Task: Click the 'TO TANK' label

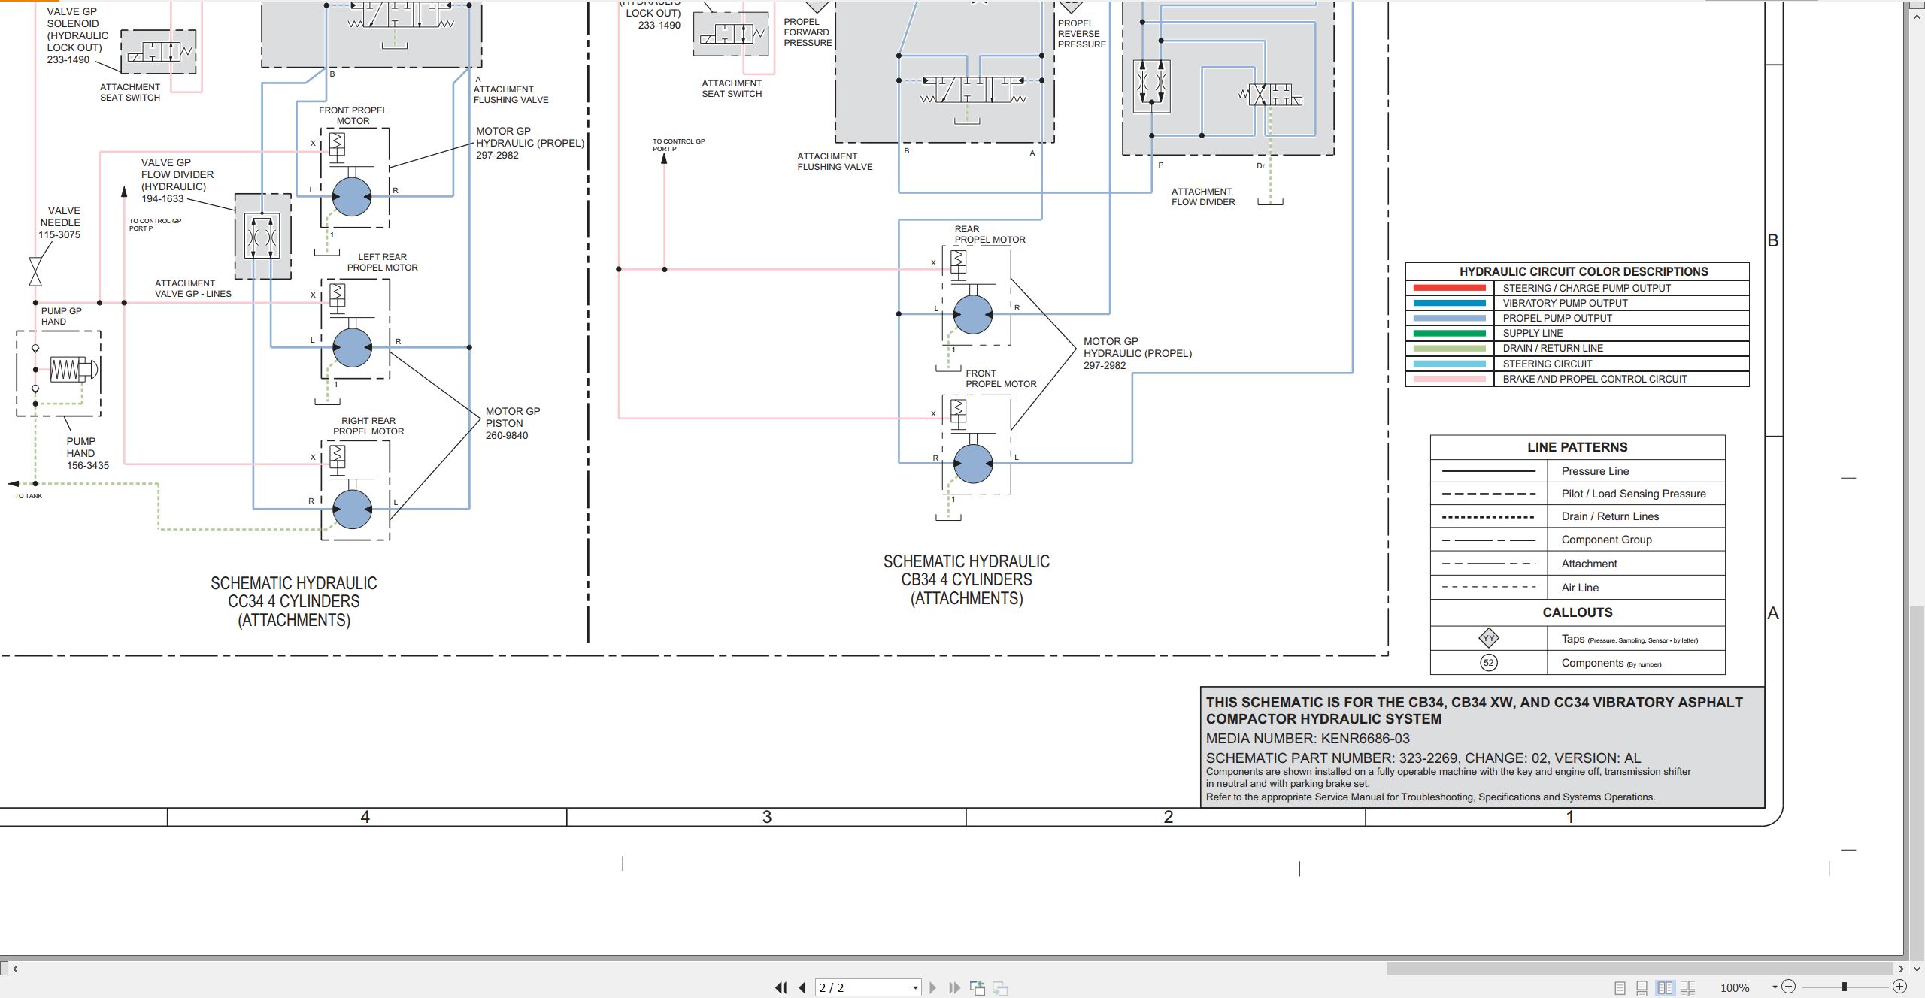Action: [29, 496]
